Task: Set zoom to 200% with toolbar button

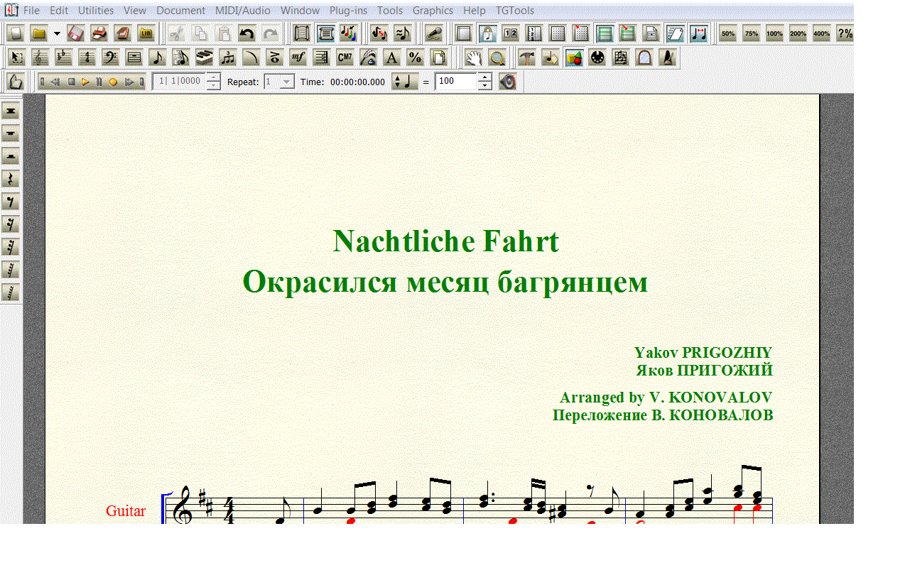Action: click(798, 33)
